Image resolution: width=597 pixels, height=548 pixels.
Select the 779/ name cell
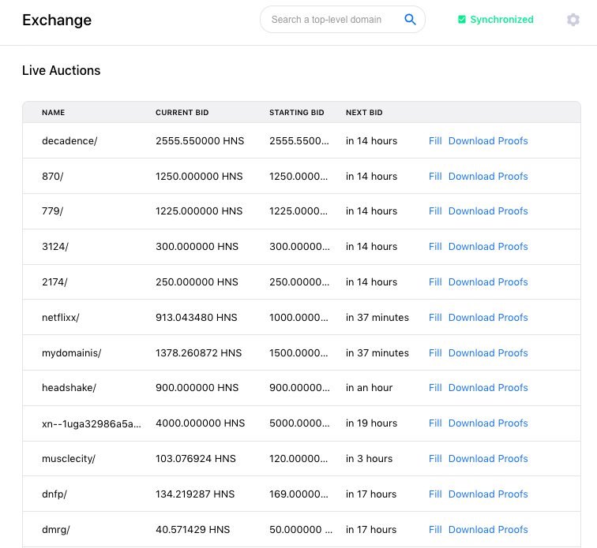pyautogui.click(x=53, y=211)
